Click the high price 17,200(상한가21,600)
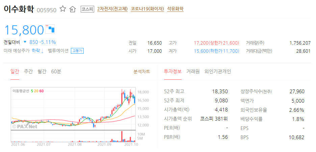This screenshot has height=152, width=316. [216, 43]
